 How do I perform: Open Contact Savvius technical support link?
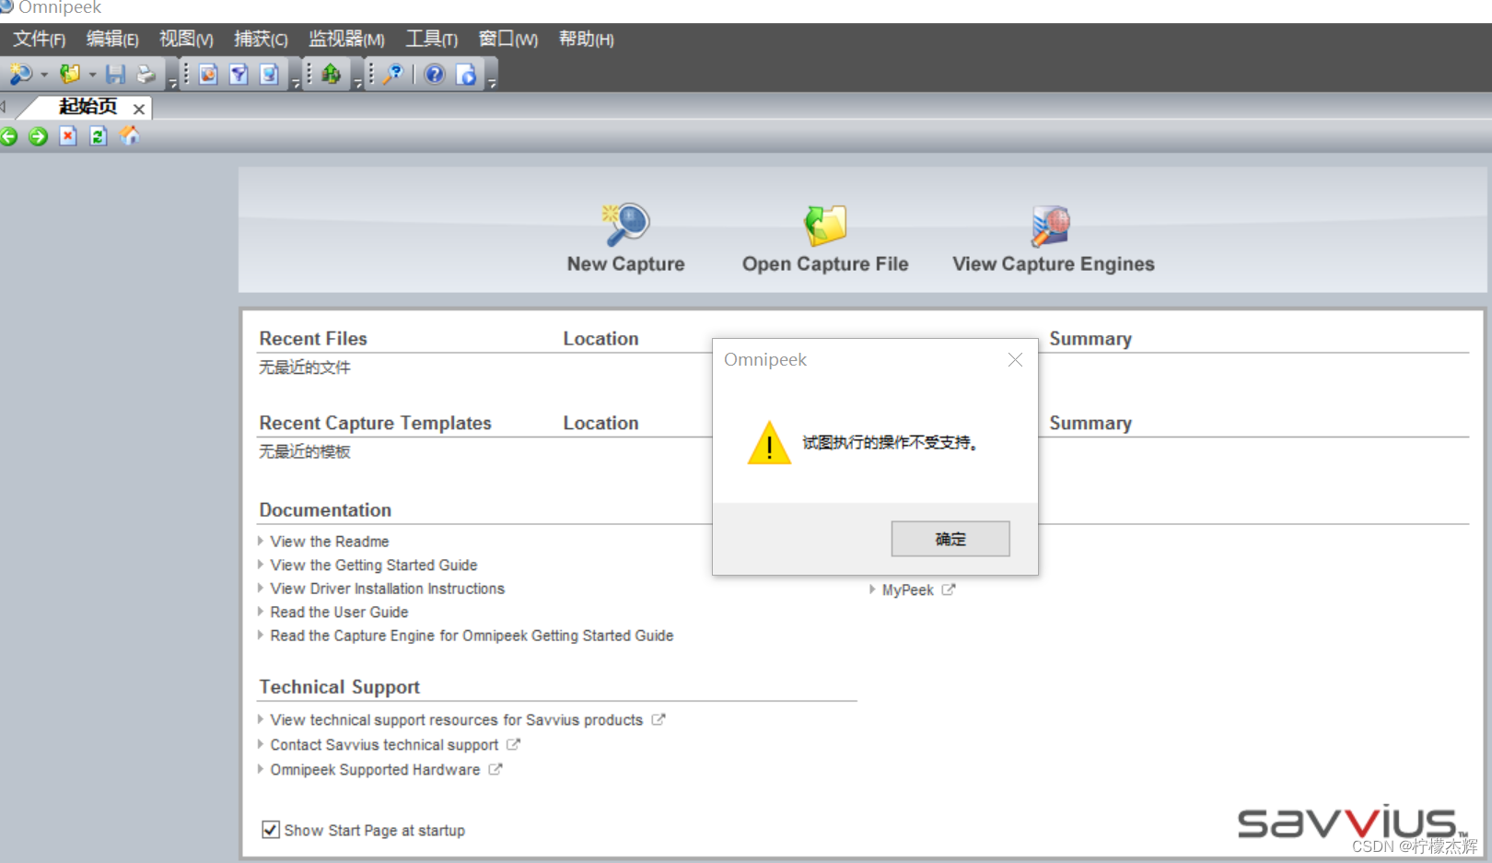(x=384, y=745)
